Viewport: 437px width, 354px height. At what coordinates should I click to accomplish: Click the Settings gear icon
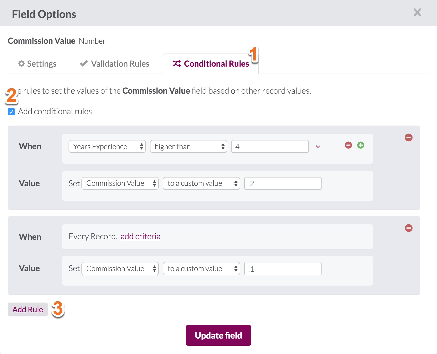(21, 64)
